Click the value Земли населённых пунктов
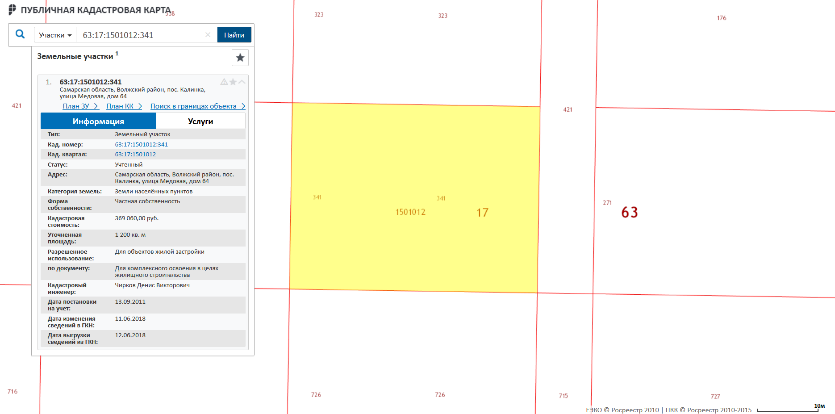Image resolution: width=835 pixels, height=414 pixels. (x=154, y=191)
